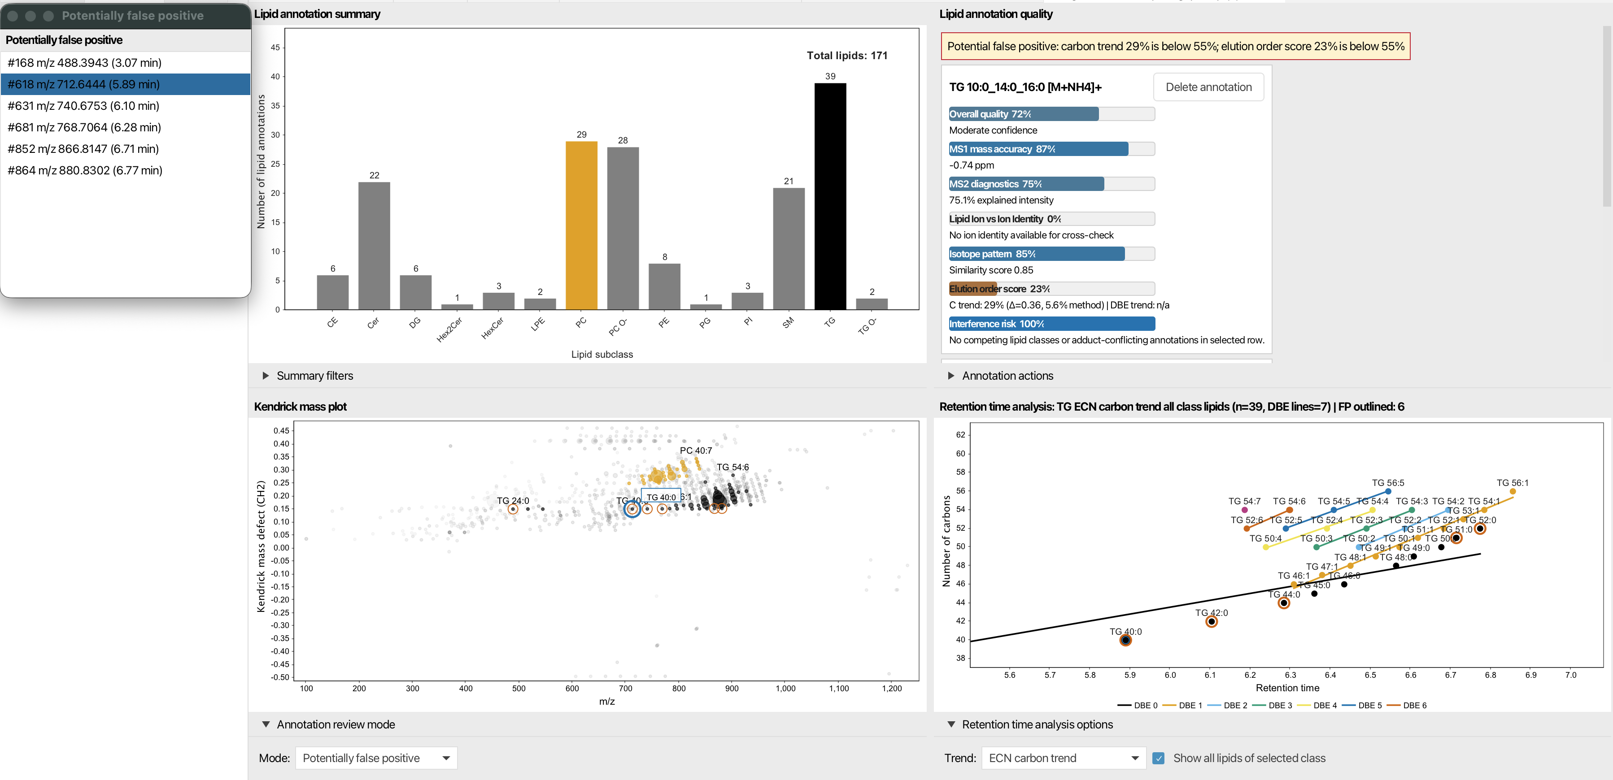The image size is (1613, 780).
Task: Click the highlighted orange PC bar
Action: (581, 225)
